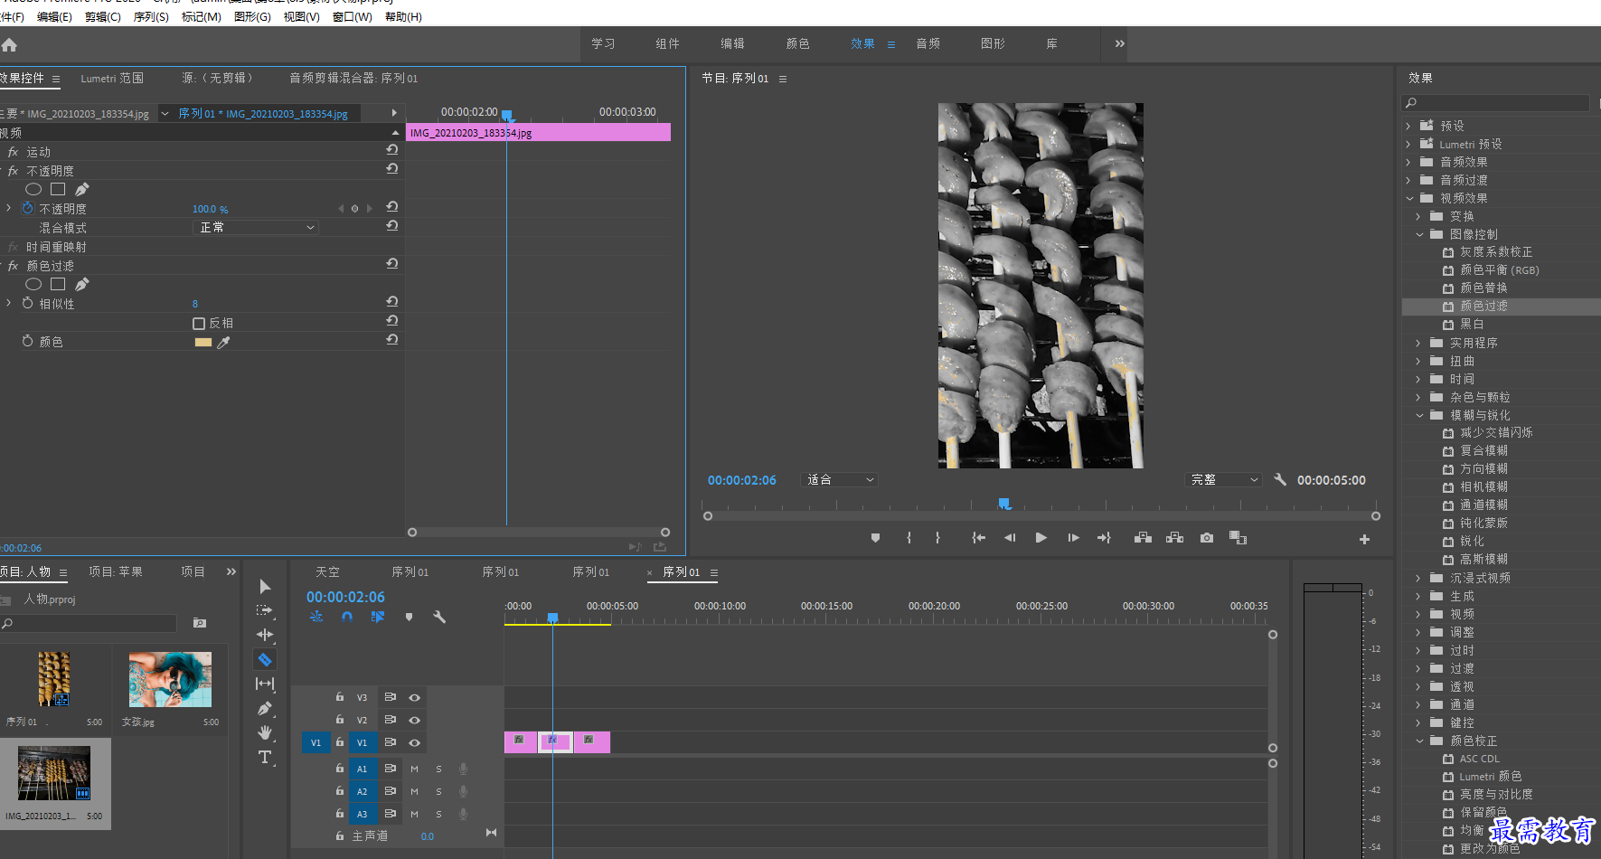
Task: Go to Out point button
Action: tap(1104, 538)
